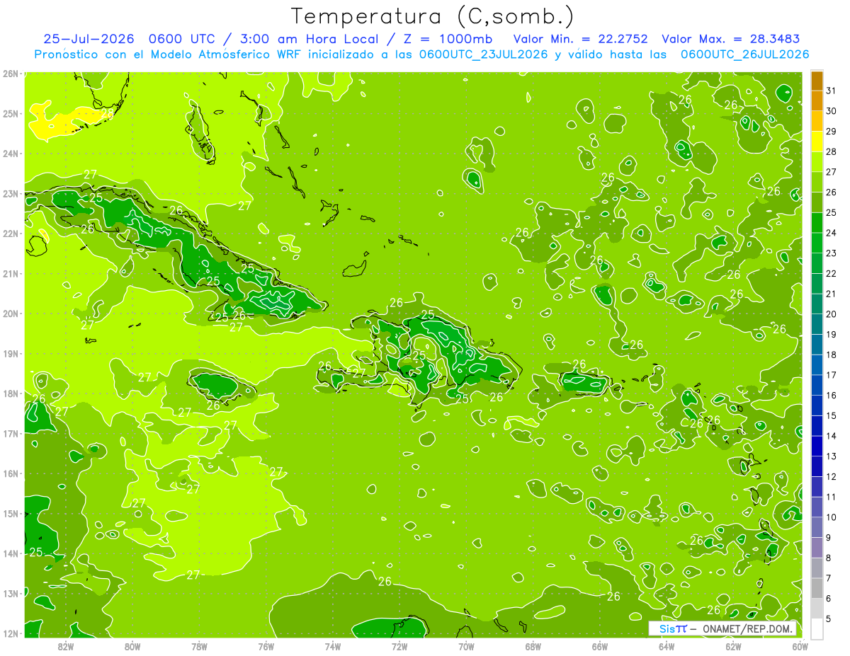Click the 64W longitude axis label

[x=667, y=647]
